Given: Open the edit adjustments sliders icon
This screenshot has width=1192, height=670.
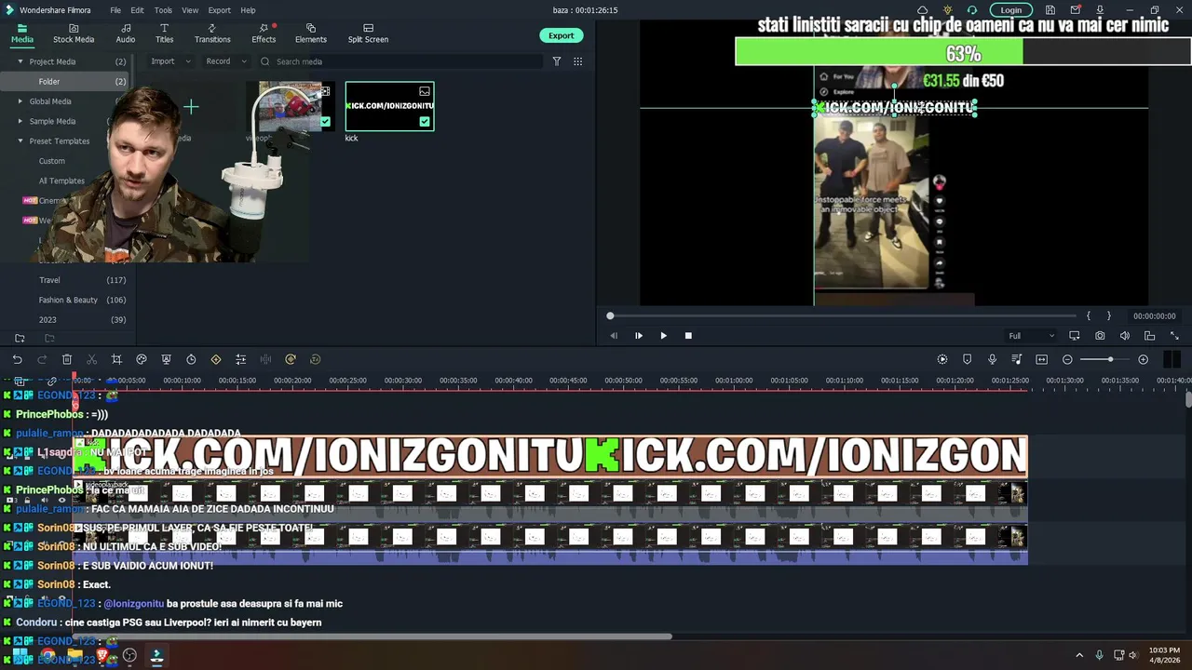Looking at the screenshot, I should point(240,359).
